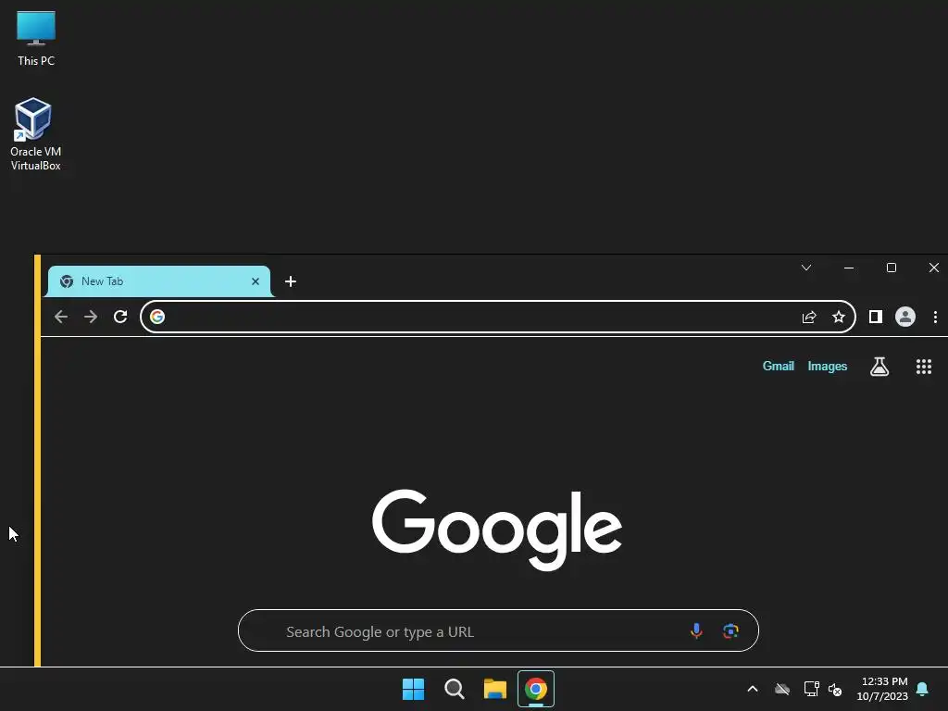Screen dimensions: 948x711
Task: Switch to the New Tab tab in Chrome
Action: [x=158, y=281]
